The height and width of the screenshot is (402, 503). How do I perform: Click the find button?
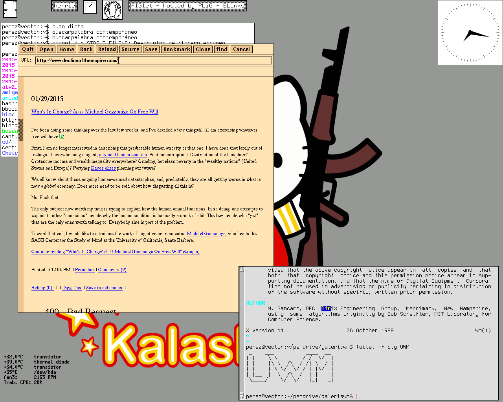(222, 49)
